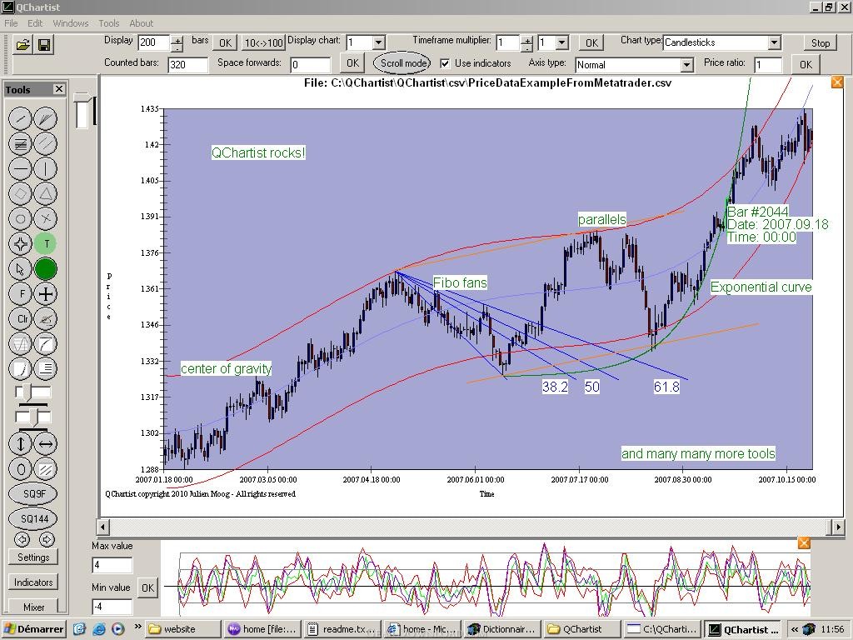Select the triangle shape tool
The image size is (853, 640).
46,193
